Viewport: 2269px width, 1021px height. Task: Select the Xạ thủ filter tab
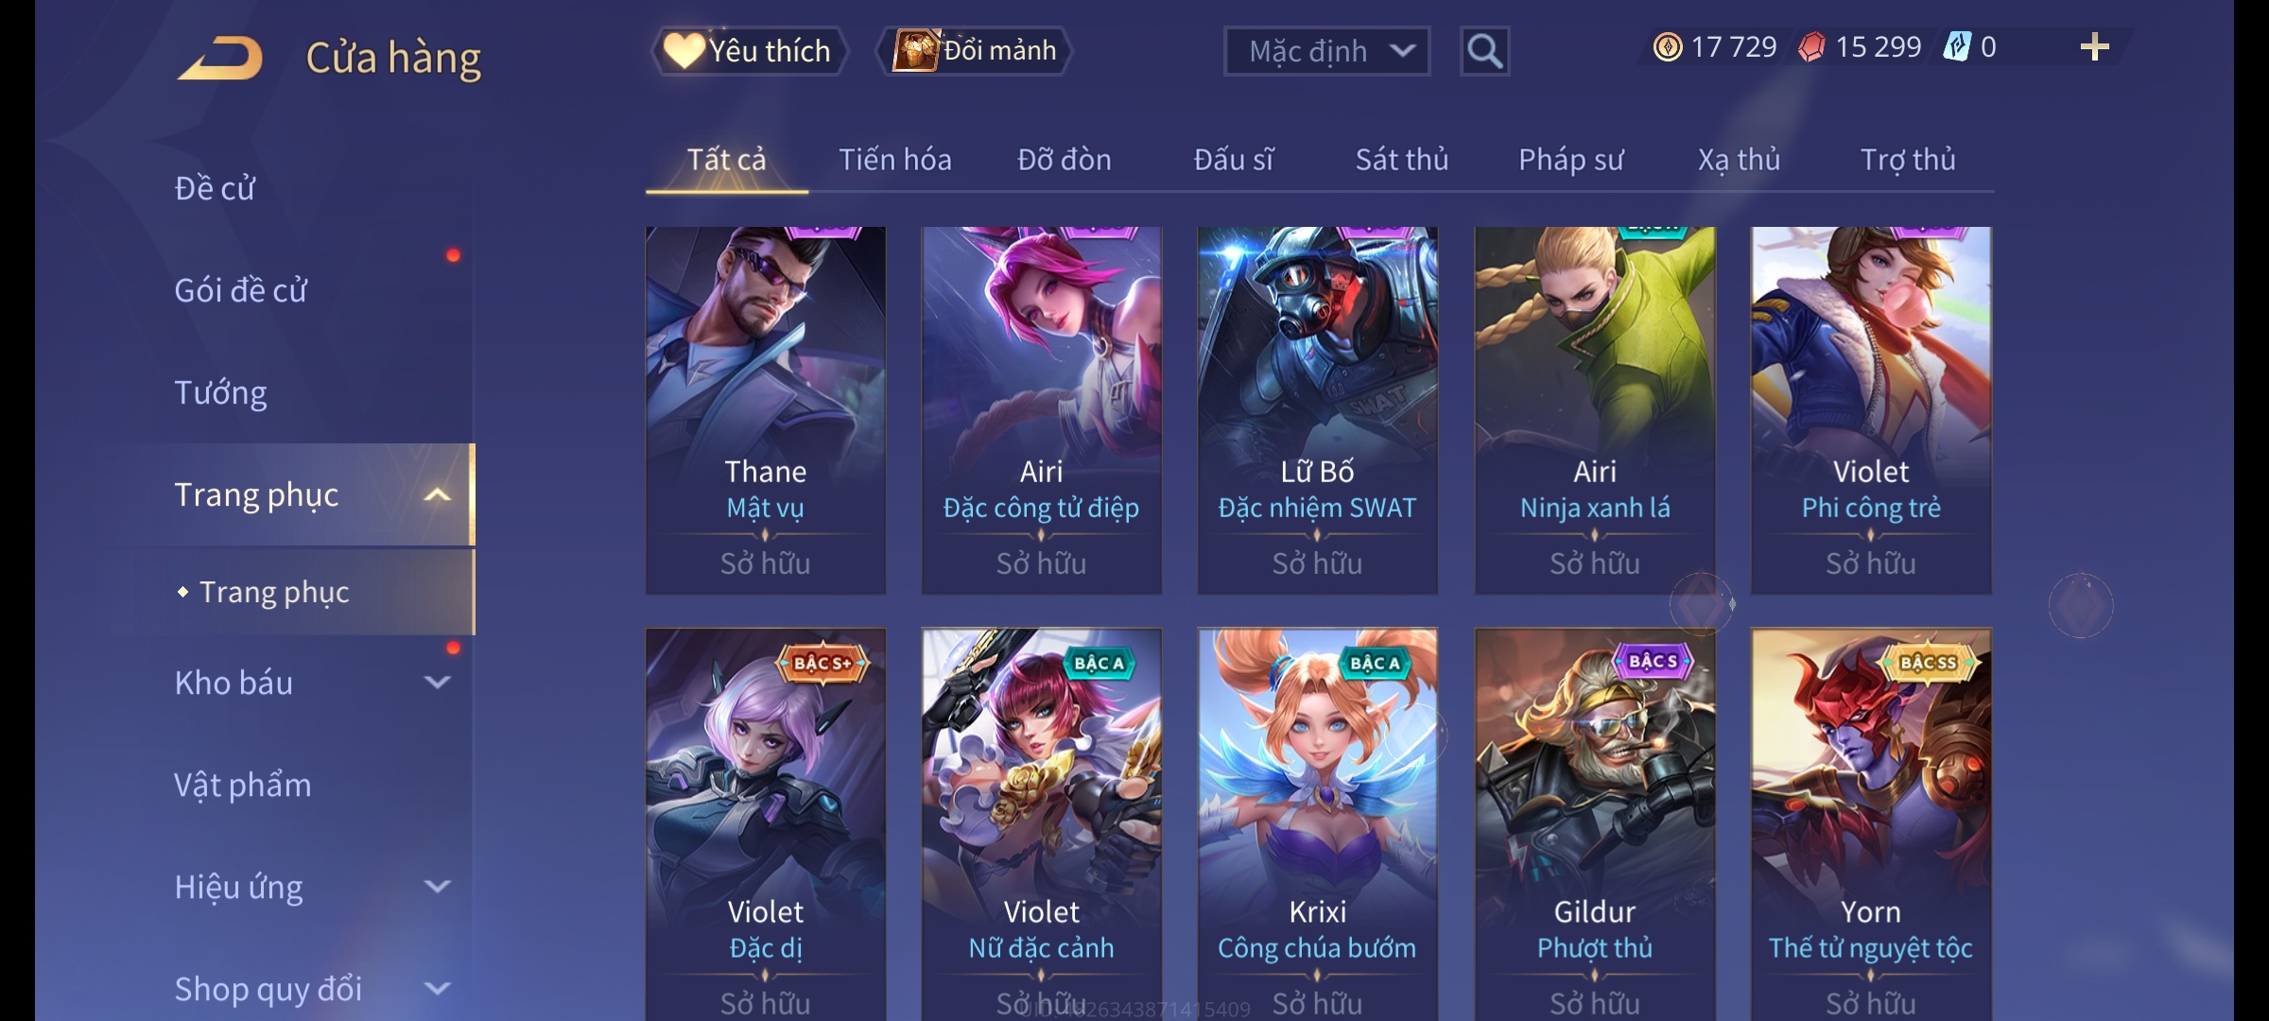point(1739,160)
